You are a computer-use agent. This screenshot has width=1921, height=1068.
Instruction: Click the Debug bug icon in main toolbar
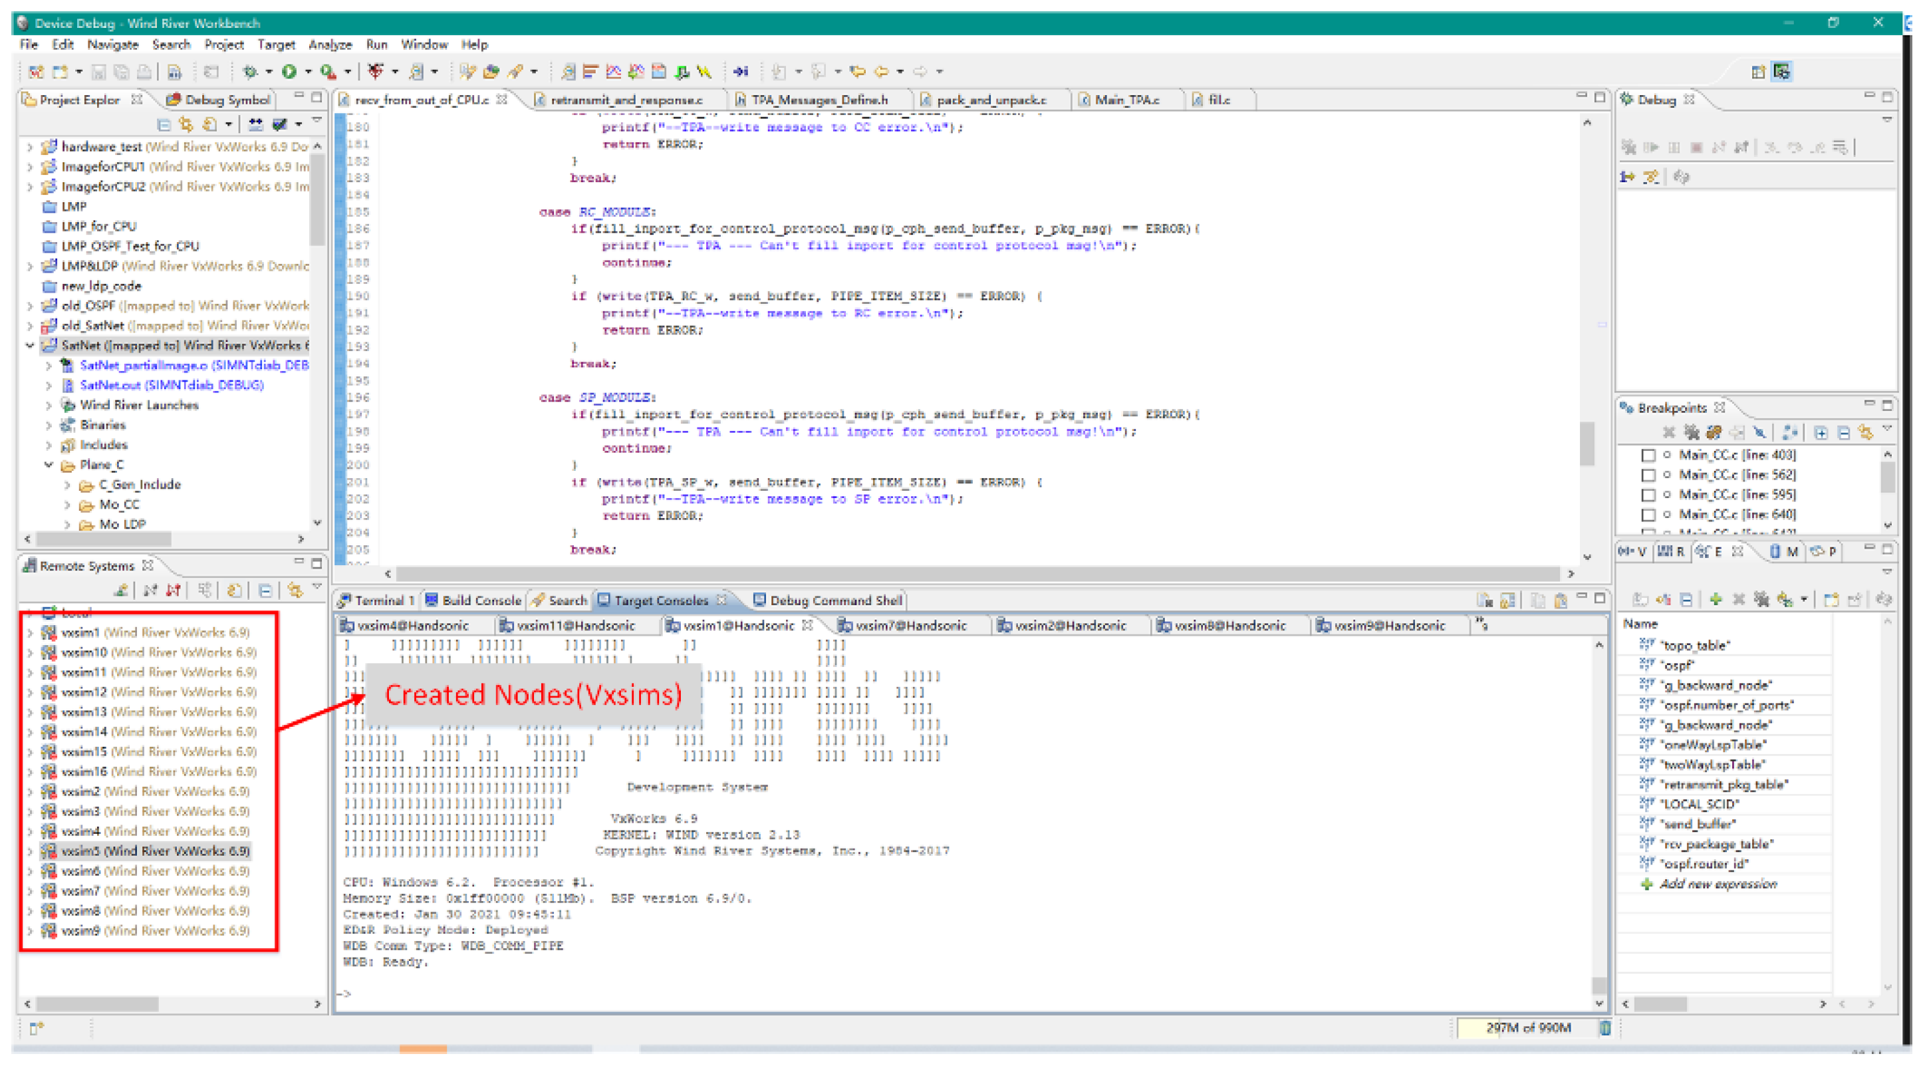click(250, 72)
